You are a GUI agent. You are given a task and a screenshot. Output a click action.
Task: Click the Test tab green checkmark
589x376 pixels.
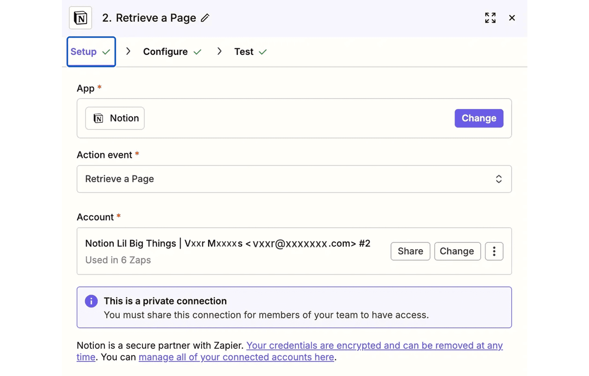263,52
